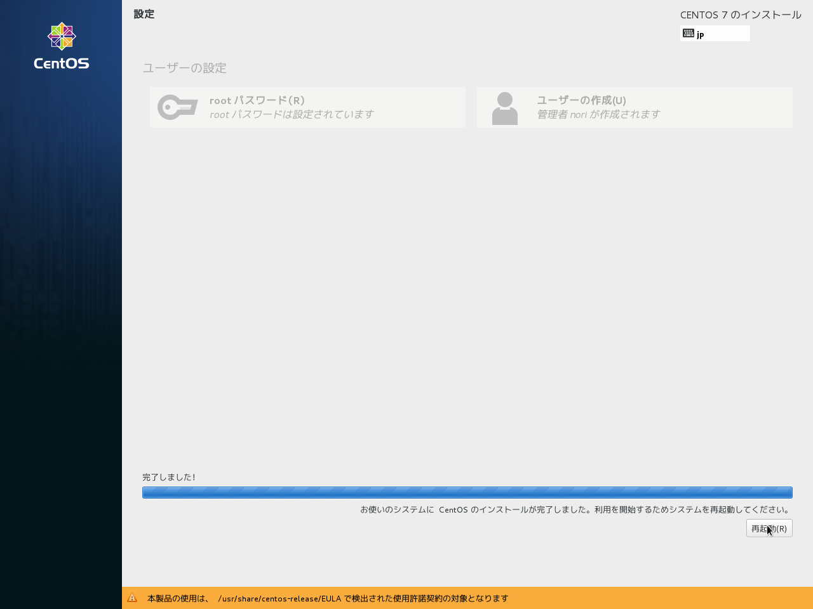813x609 pixels.
Task: Click the 管理者 nori が作成されます status text
Action: [598, 114]
